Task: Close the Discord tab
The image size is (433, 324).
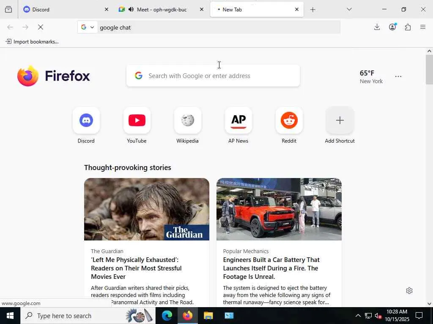Action: pos(107,9)
